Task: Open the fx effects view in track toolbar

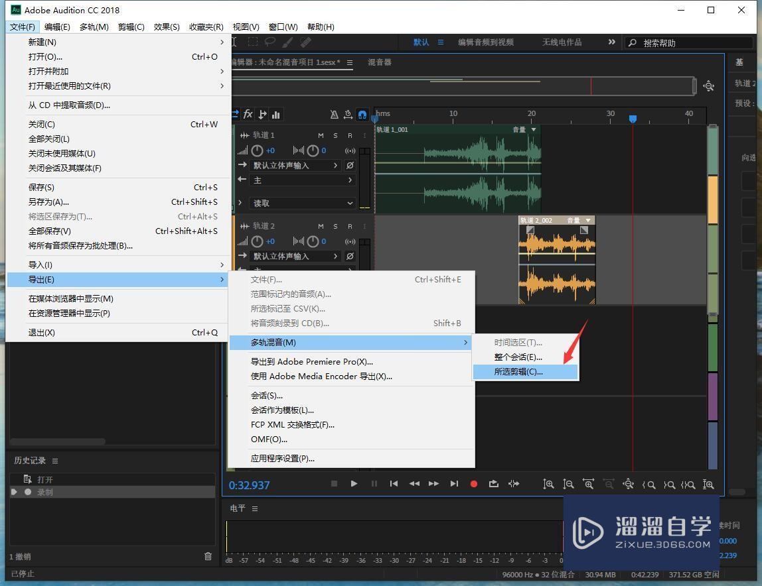Action: tap(248, 114)
